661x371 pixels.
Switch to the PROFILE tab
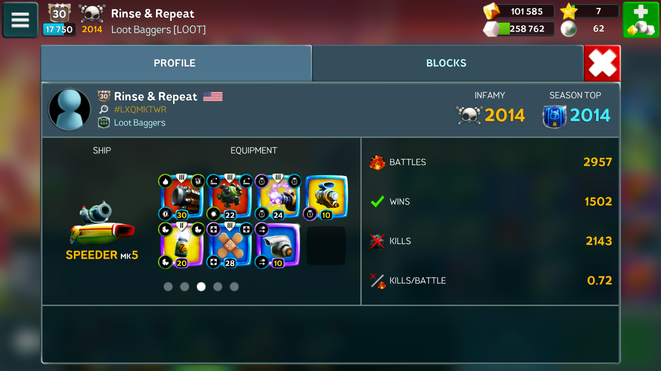(175, 63)
